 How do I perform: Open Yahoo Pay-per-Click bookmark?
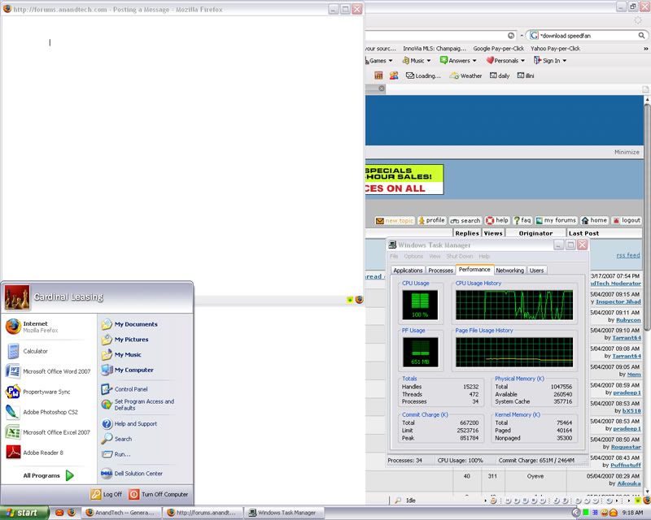(555, 49)
